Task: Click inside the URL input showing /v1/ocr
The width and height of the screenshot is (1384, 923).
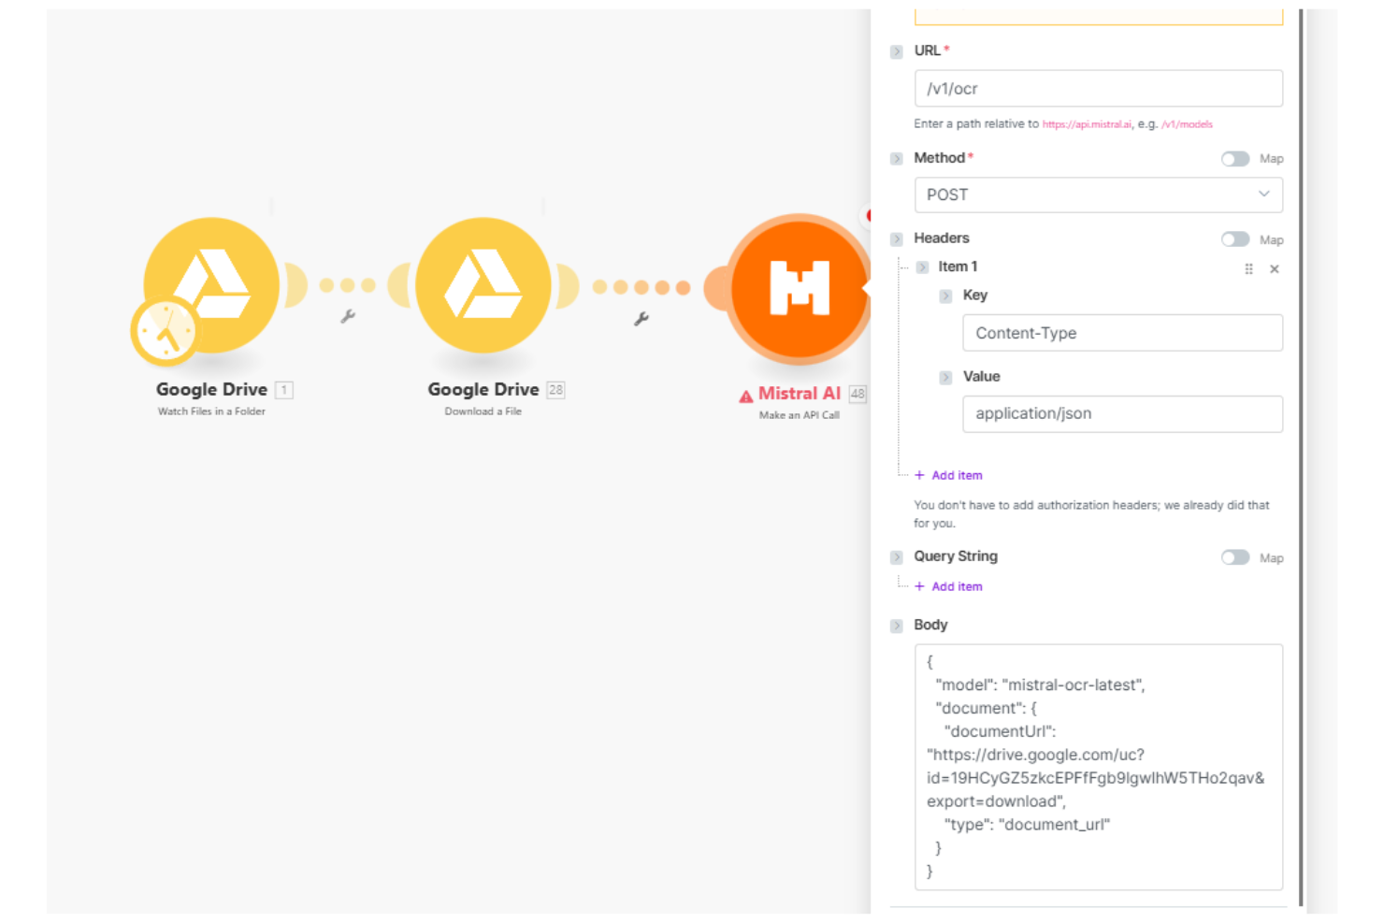Action: coord(1099,88)
